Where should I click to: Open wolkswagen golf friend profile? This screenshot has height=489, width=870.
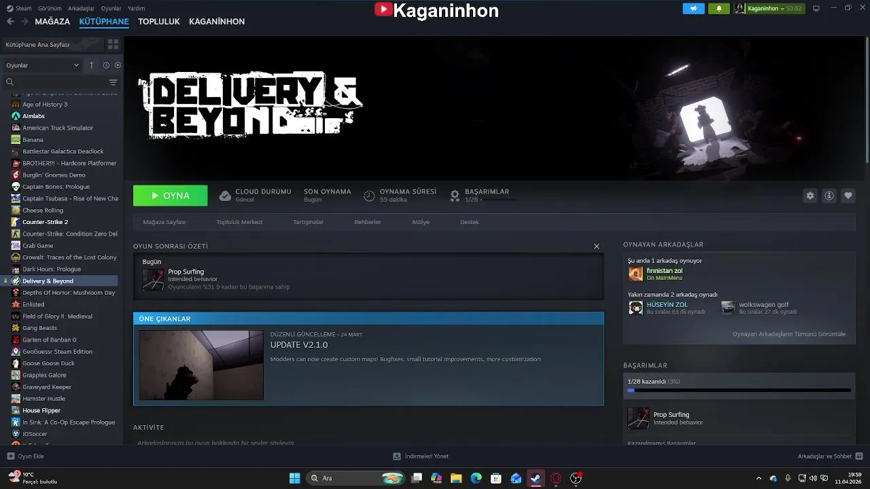pos(764,304)
